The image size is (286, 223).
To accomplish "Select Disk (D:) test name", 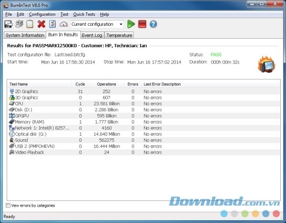I will tap(23, 110).
